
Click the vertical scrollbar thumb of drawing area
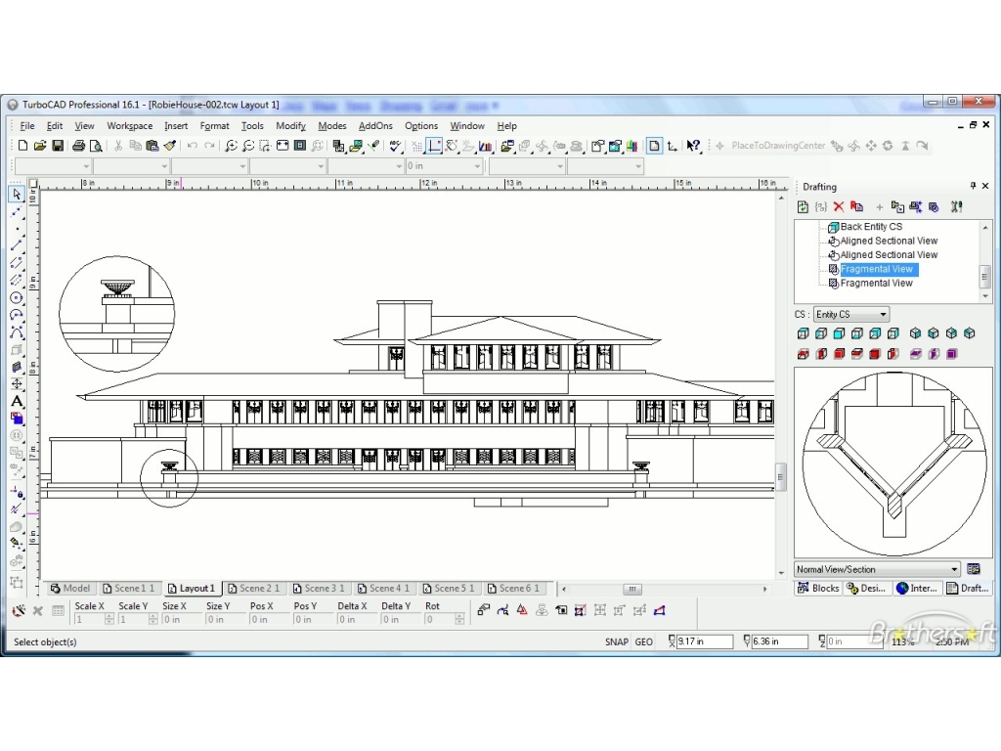pos(781,476)
